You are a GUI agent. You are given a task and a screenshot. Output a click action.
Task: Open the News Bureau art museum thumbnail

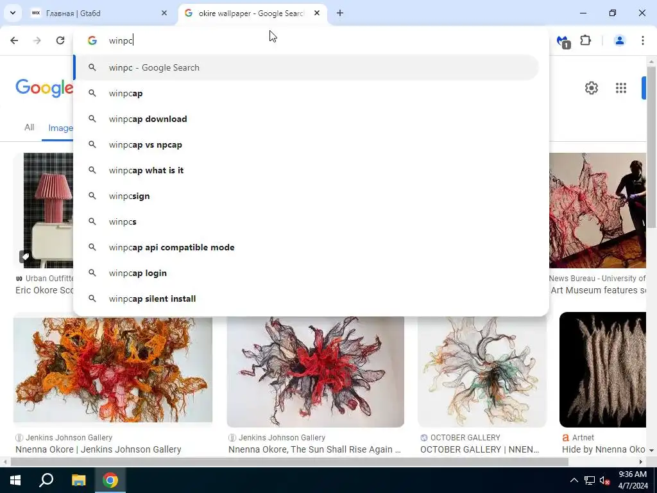[x=597, y=211]
